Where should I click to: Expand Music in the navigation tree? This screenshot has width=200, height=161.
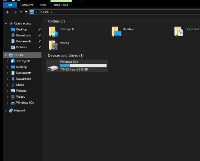pos(8,85)
